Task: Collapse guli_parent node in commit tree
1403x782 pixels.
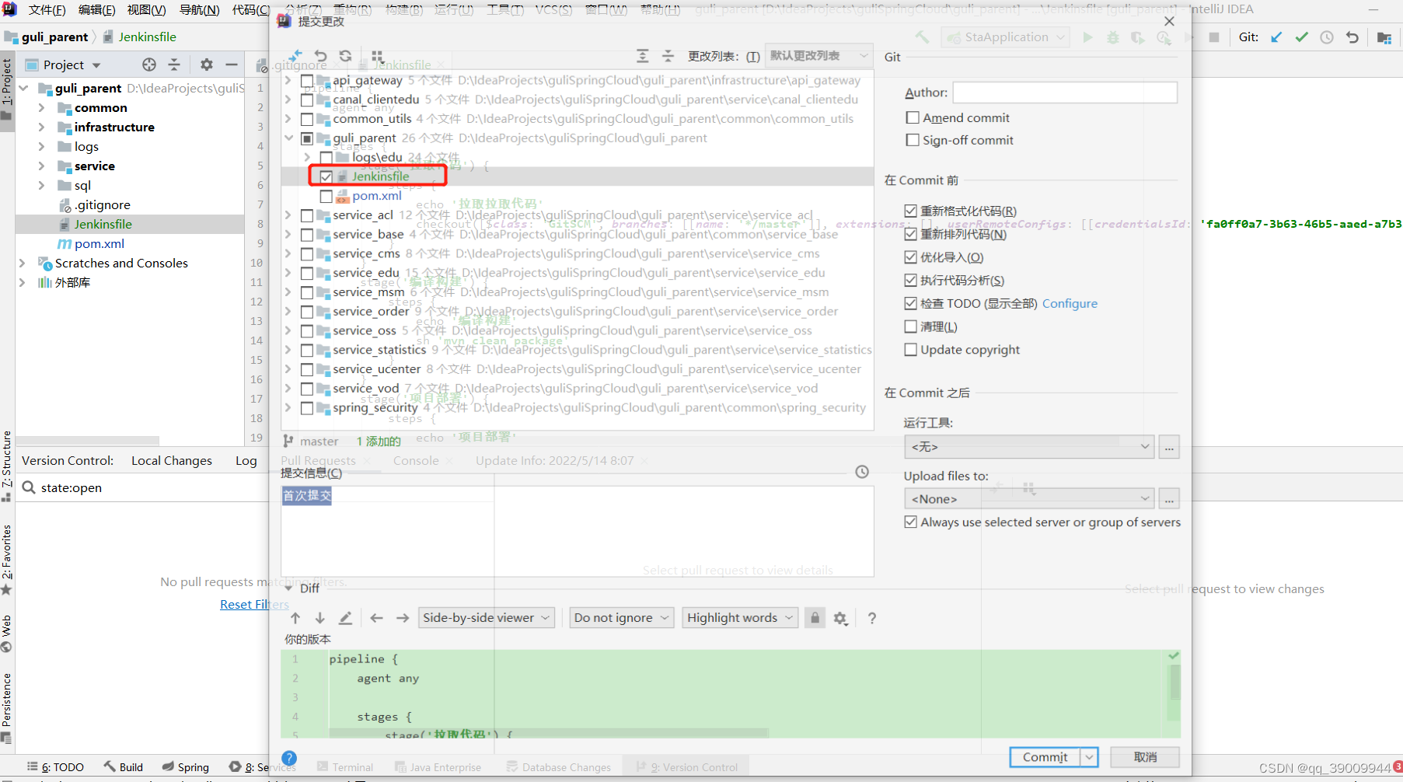Action: pyautogui.click(x=289, y=138)
